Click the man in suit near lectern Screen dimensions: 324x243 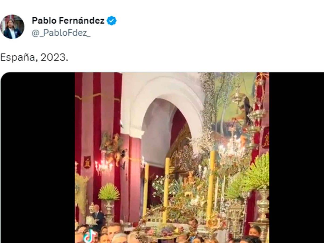click(x=98, y=217)
